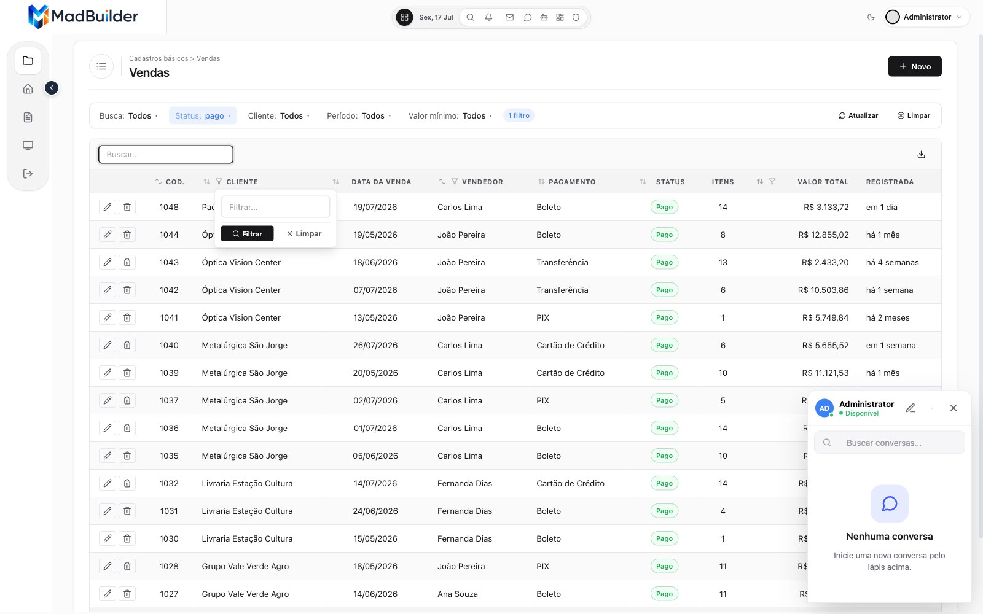Click Limpar in the filter bar
The width and height of the screenshot is (983, 614).
(914, 115)
